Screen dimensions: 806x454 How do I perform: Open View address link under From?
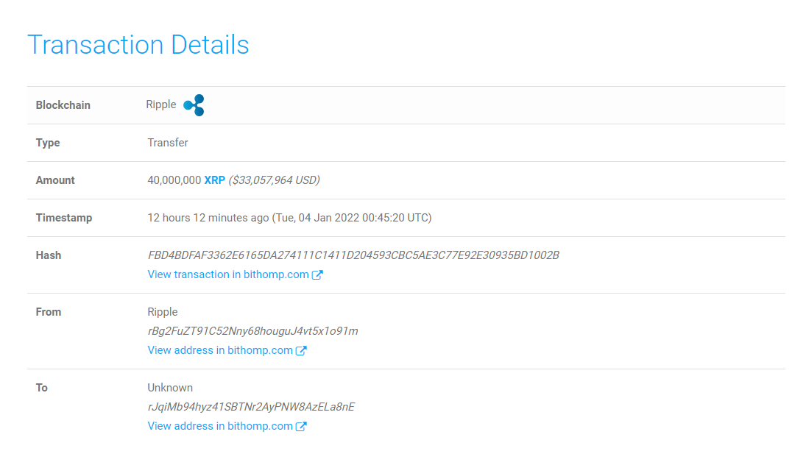(x=220, y=350)
